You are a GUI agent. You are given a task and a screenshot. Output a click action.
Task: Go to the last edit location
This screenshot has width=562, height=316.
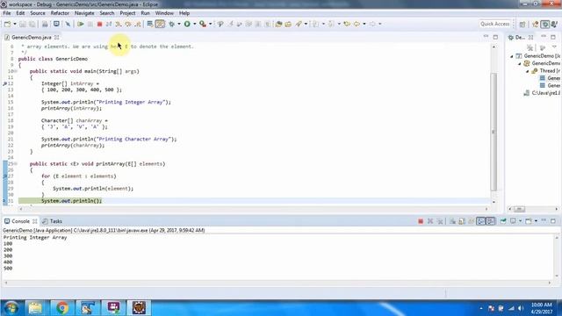pyautogui.click(x=347, y=24)
